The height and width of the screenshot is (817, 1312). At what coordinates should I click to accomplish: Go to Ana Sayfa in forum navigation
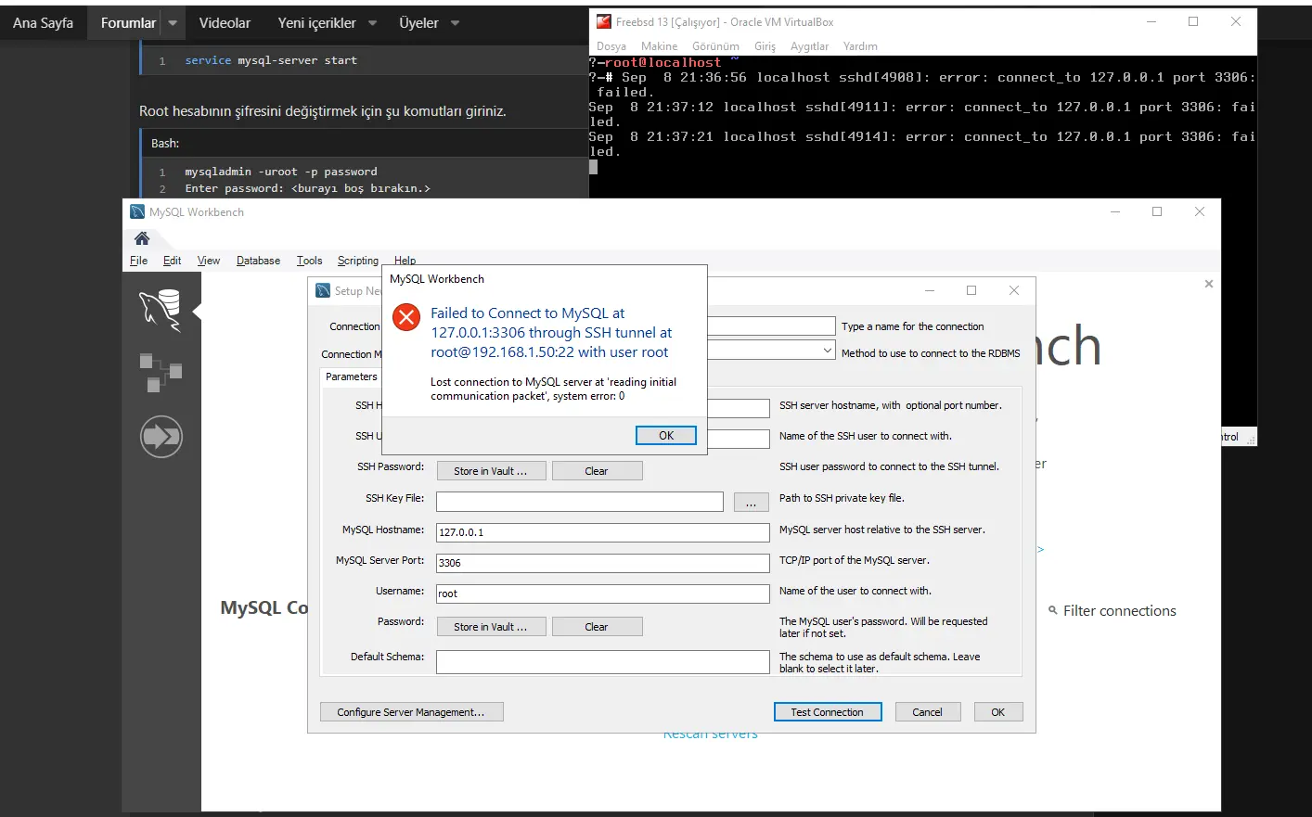click(43, 23)
